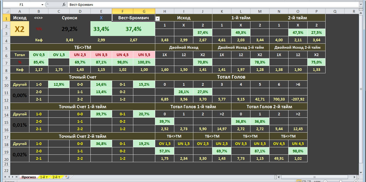Viewport: 366px width, 182px height.
Task: Click the 0,00% cell
Action: (20, 95)
